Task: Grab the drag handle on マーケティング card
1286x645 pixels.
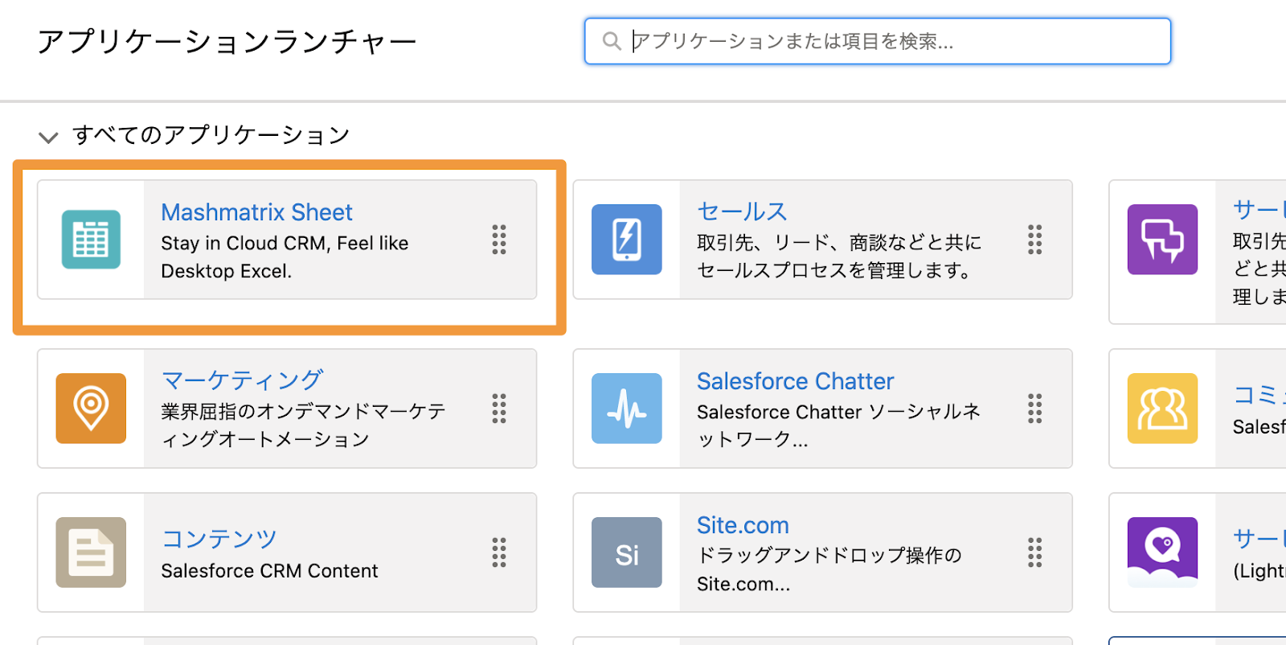Action: click(499, 409)
